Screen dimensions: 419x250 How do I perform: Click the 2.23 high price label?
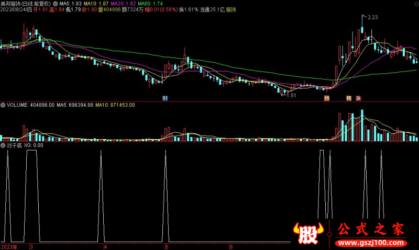[373, 17]
